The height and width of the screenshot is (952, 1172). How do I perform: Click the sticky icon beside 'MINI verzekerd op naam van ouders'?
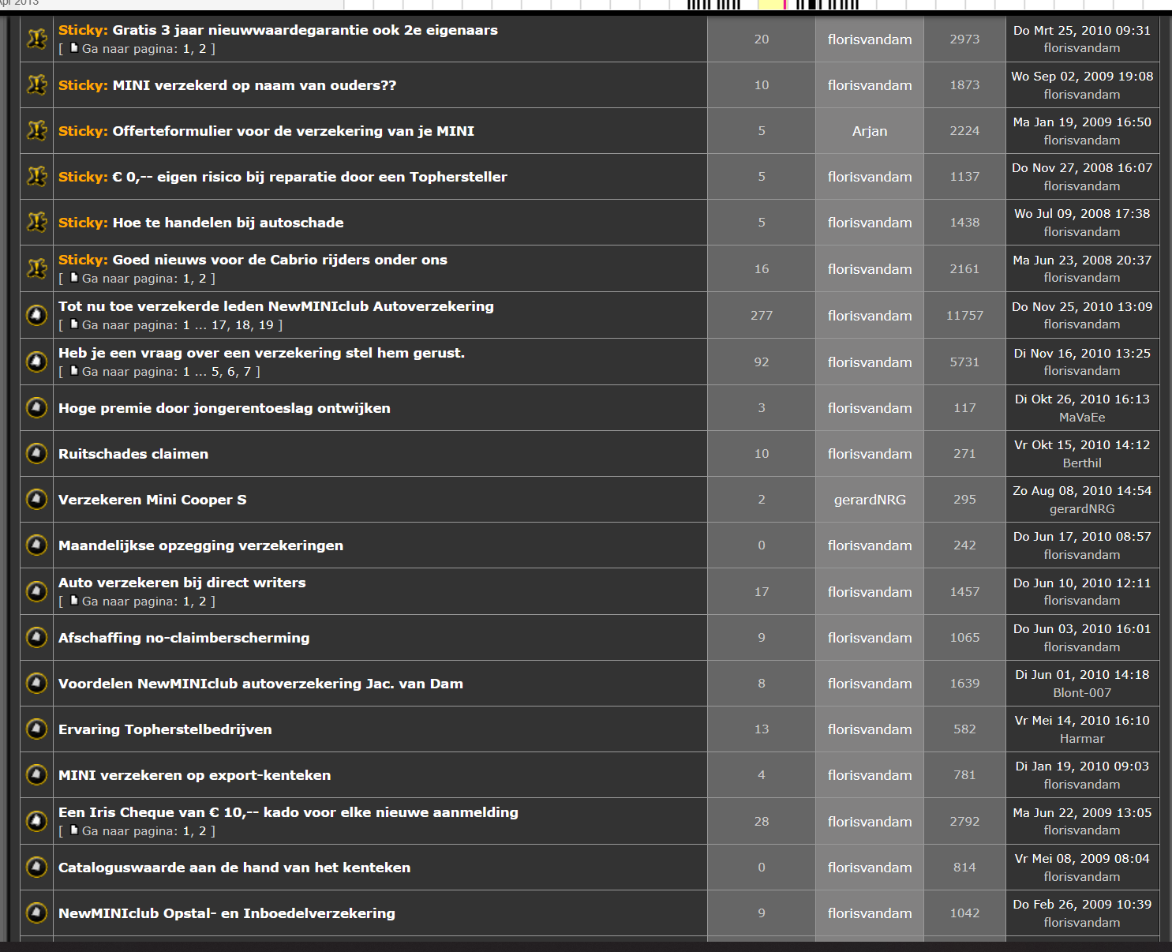36,84
